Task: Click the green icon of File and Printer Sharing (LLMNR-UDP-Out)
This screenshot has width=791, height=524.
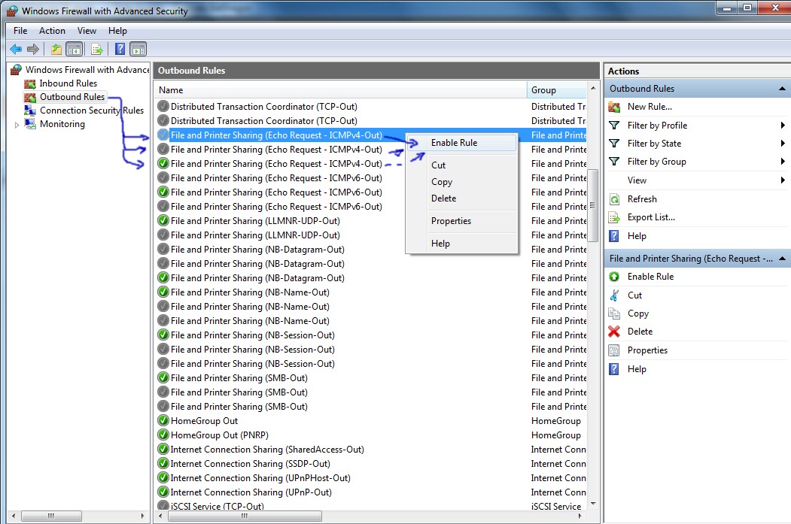Action: pyautogui.click(x=163, y=221)
